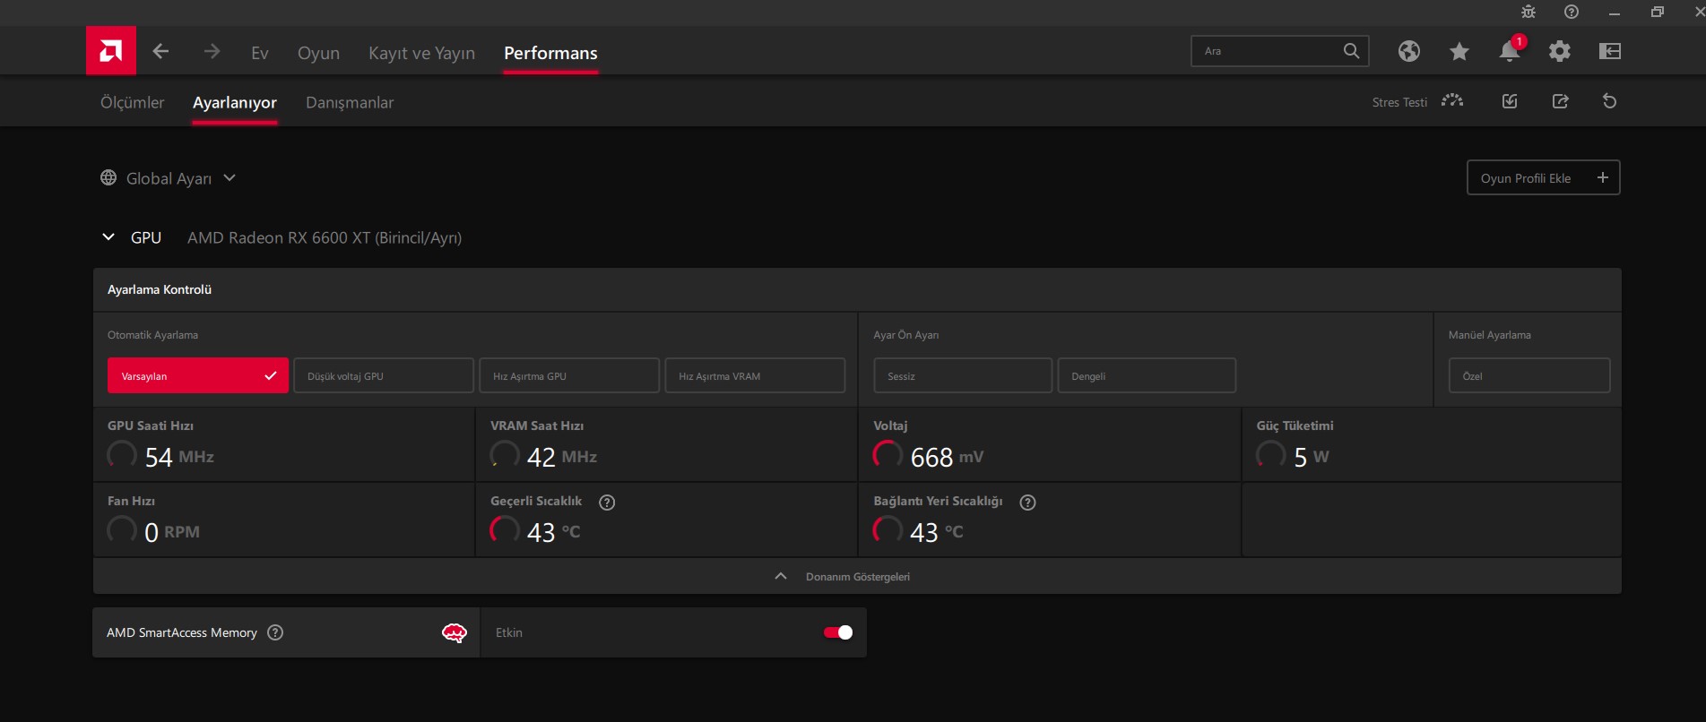Screen dimensions: 1706x722
Task: Select Dengeli tuning preset
Action: coord(1147,375)
